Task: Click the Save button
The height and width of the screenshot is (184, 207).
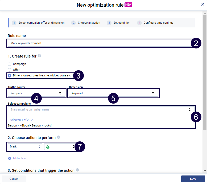Action: click(x=193, y=179)
